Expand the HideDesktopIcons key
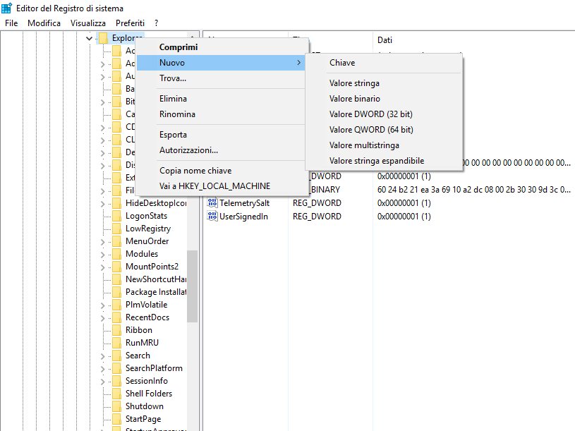The image size is (575, 431). pyautogui.click(x=102, y=203)
